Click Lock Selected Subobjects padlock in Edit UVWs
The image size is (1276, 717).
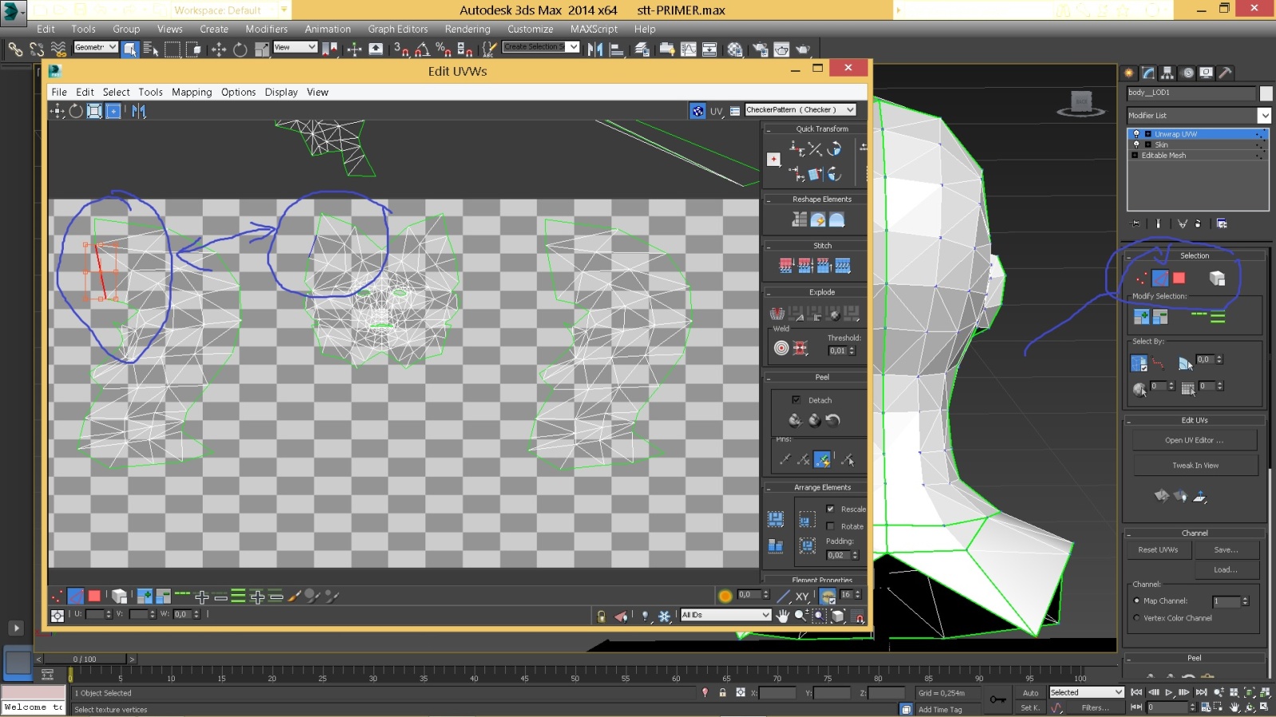pos(601,616)
